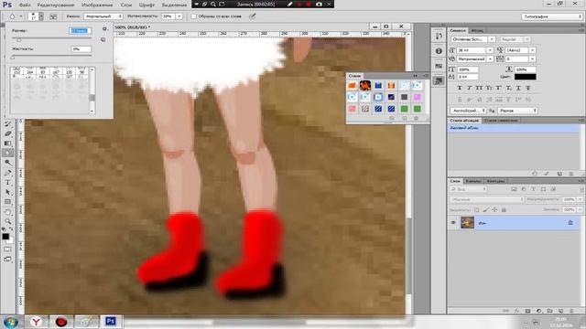
Task: Select the Eraser tool in the toolbox
Action: 8,133
